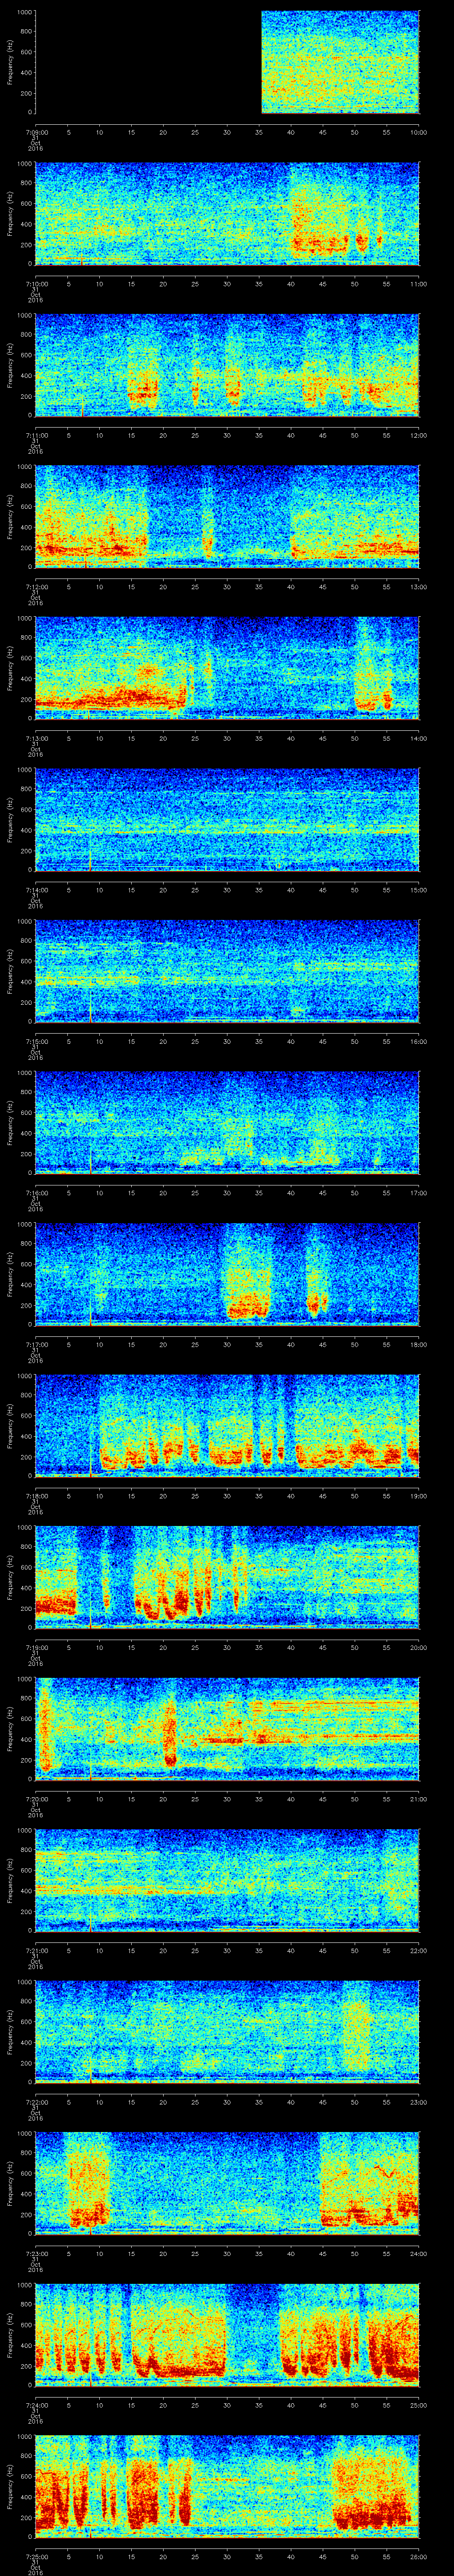Select the spectrogram panel starting at 7:09:00

tap(227, 62)
